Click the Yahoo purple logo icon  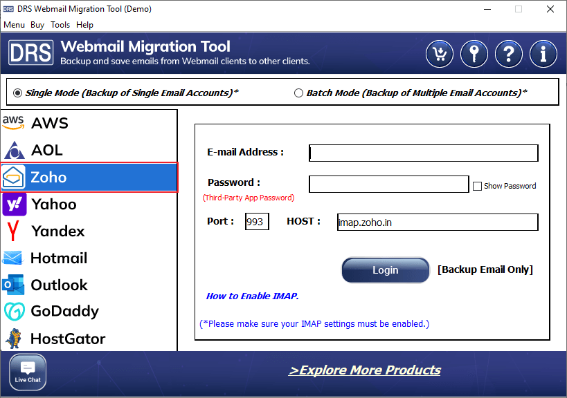click(x=15, y=205)
